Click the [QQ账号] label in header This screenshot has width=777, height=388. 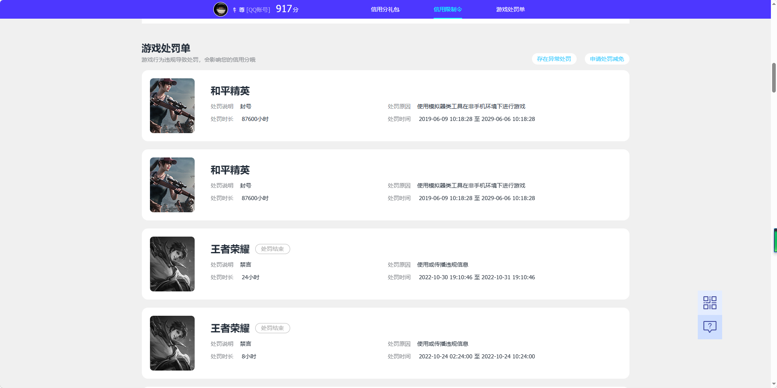pyautogui.click(x=258, y=10)
